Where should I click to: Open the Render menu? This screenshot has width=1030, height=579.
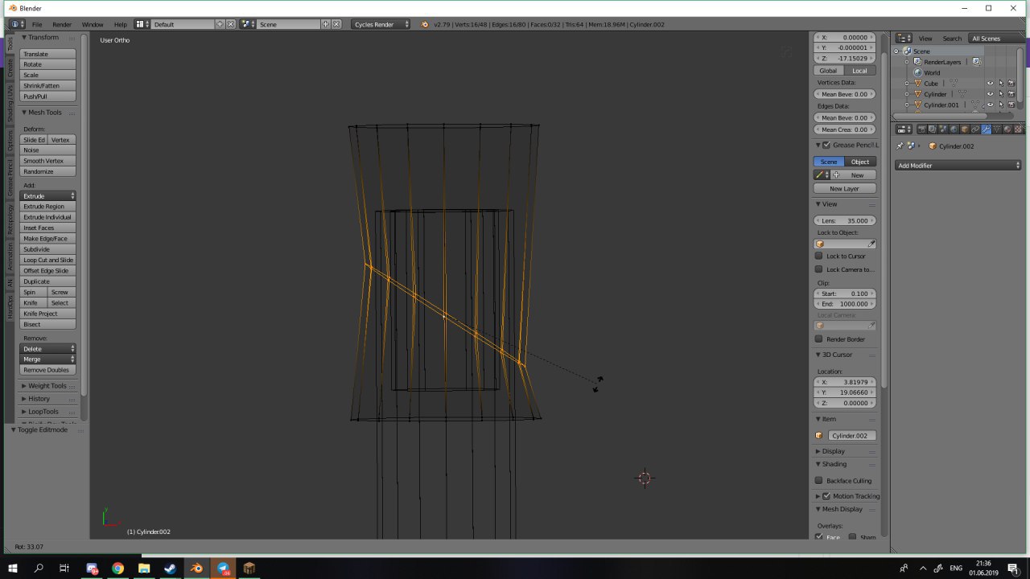click(x=62, y=24)
